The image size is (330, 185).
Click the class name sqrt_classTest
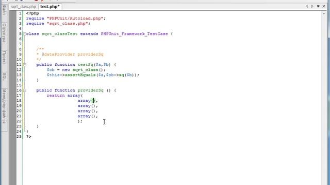[x=60, y=34]
